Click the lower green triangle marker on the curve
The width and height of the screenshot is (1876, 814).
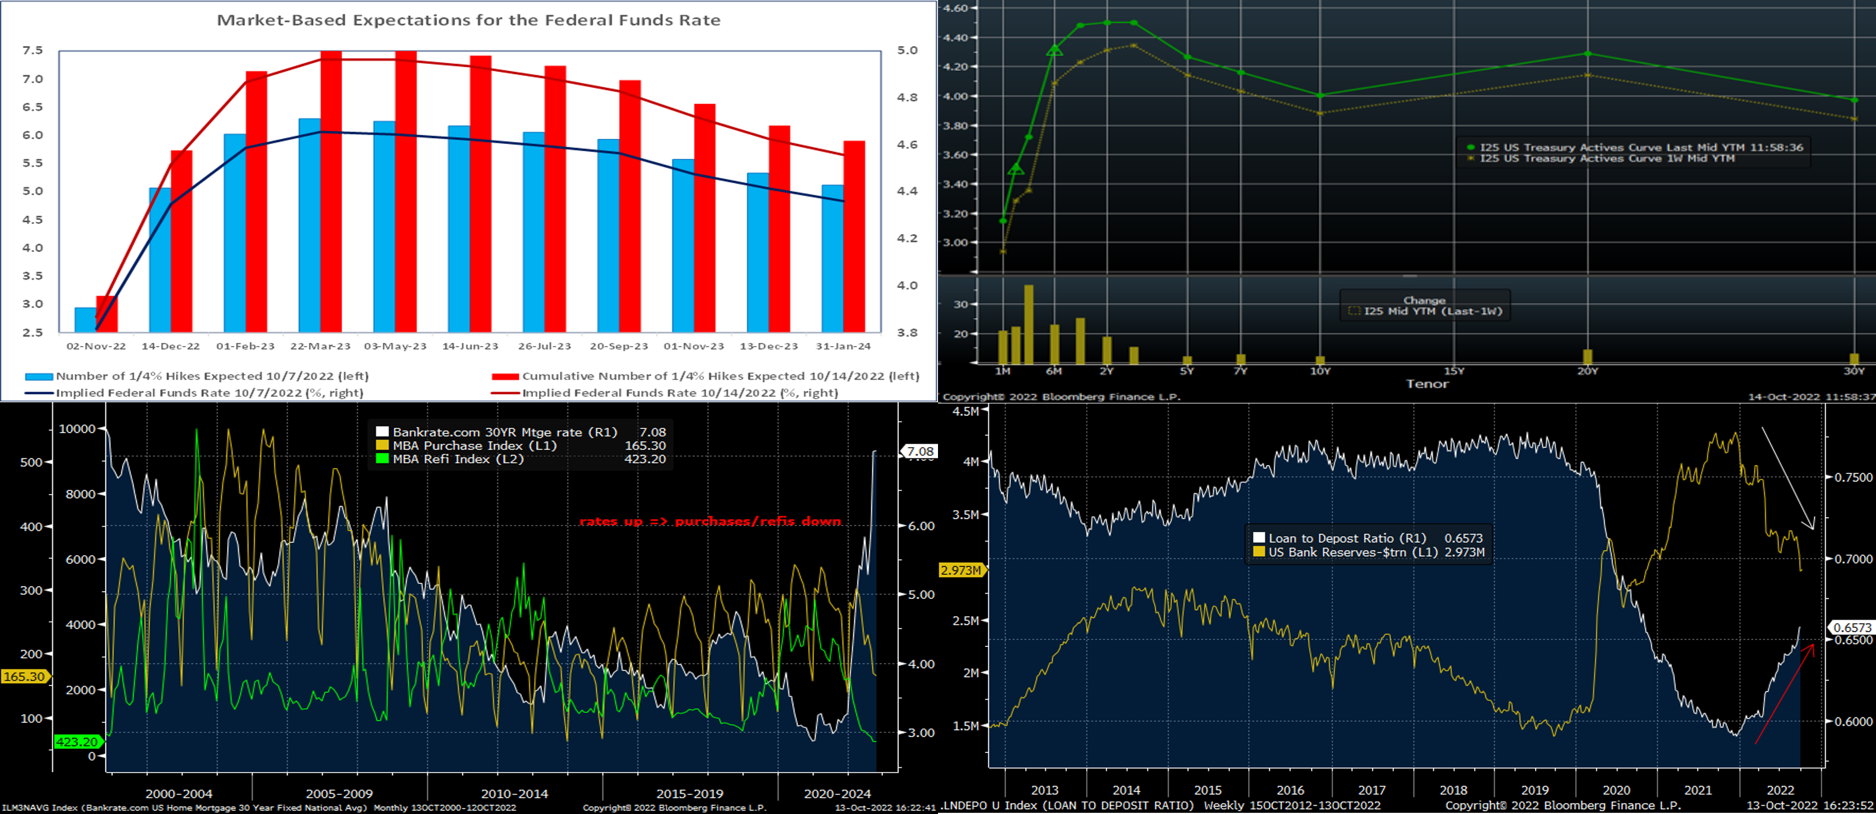point(1016,169)
